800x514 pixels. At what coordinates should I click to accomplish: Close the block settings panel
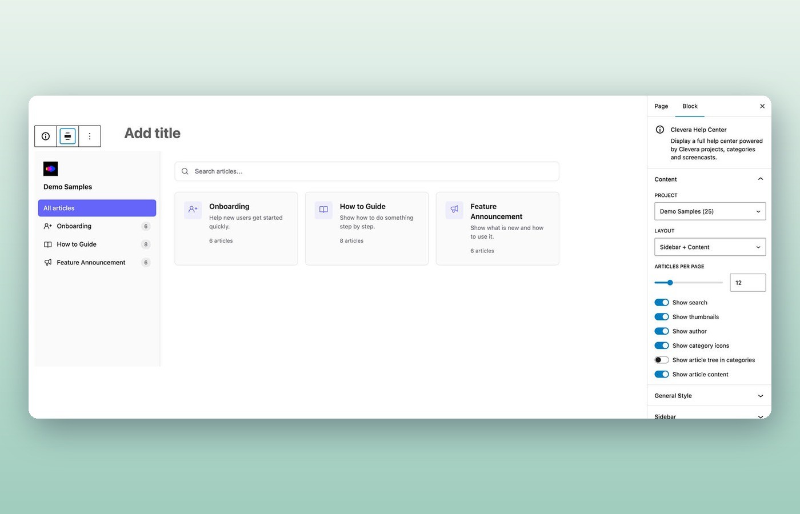click(762, 106)
